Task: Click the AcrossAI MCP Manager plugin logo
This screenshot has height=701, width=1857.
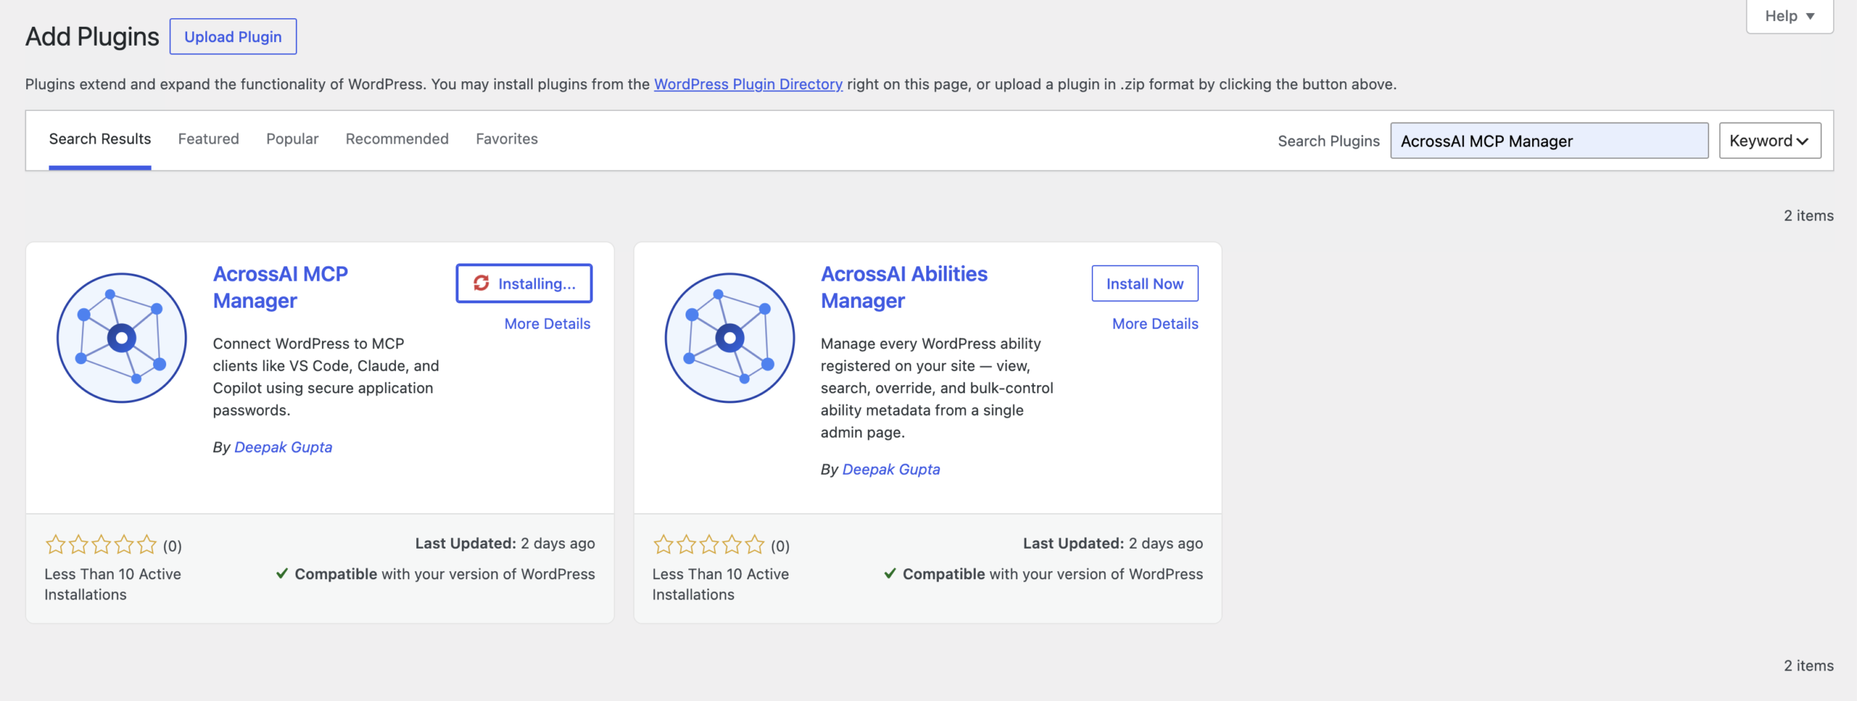Action: pos(122,337)
